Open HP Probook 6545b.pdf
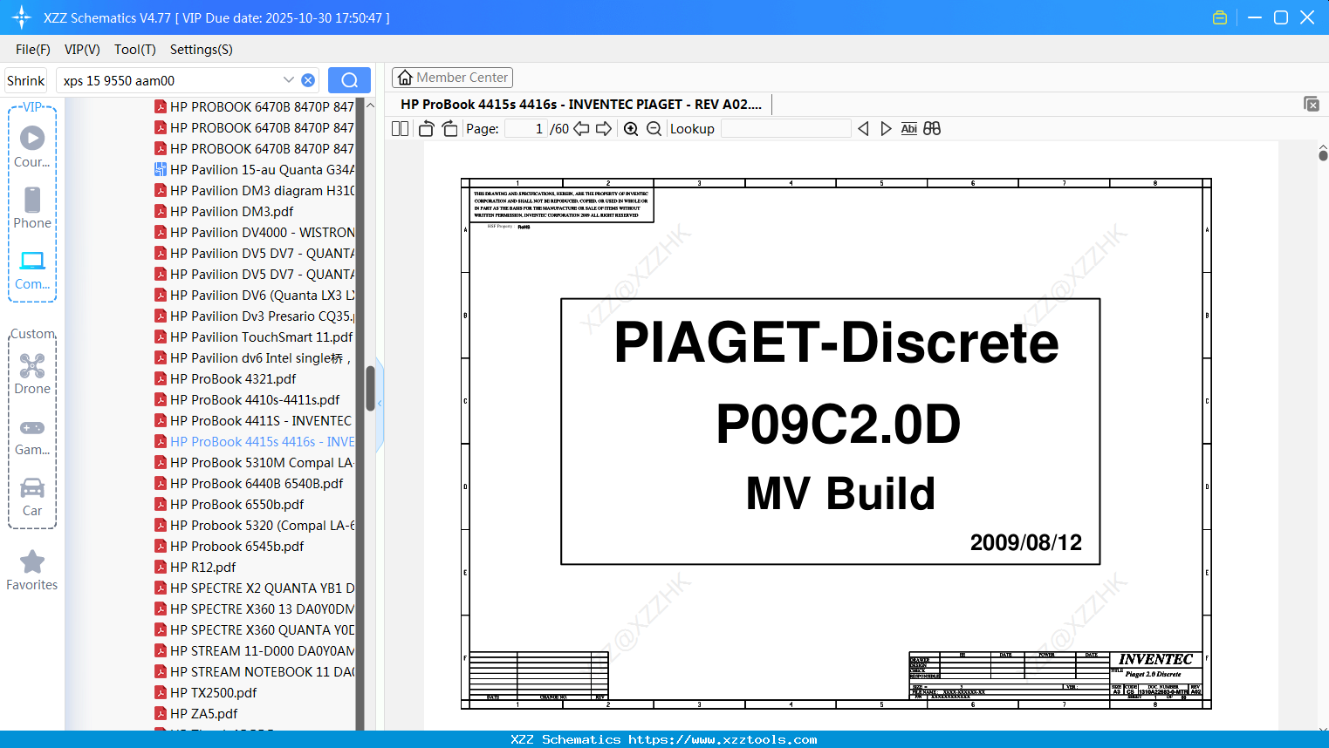1329x748 pixels. [x=229, y=547]
